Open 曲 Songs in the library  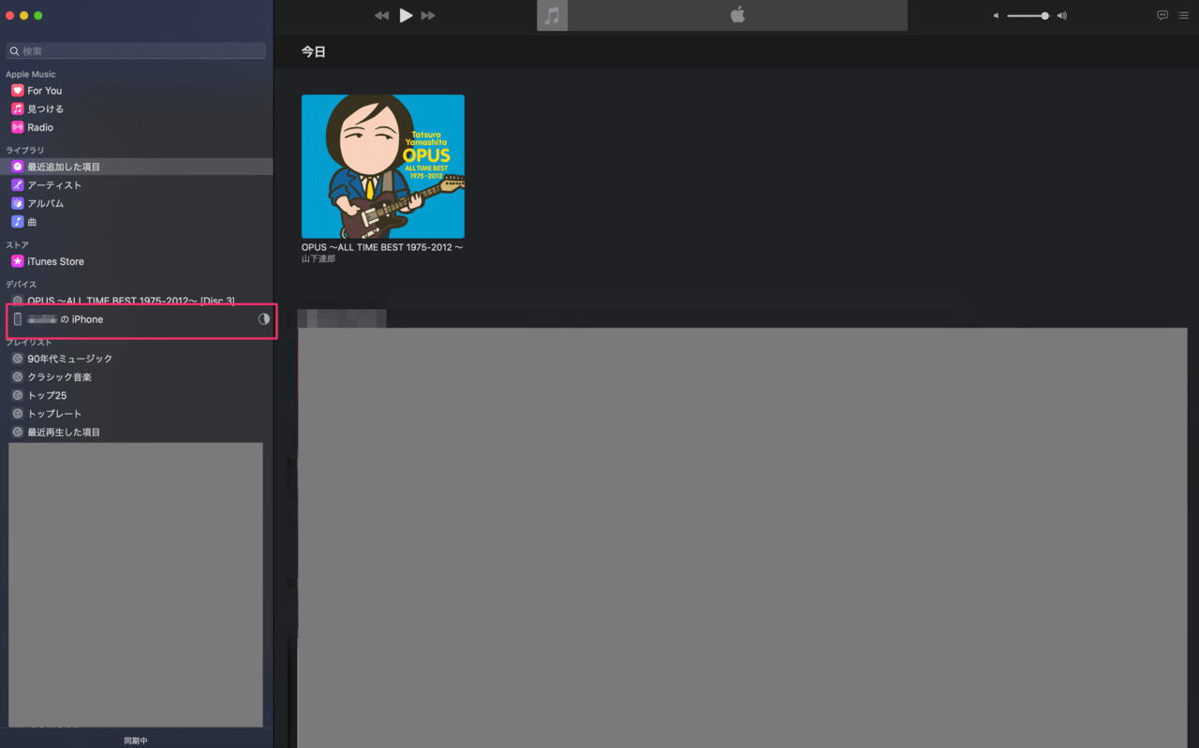pos(137,222)
